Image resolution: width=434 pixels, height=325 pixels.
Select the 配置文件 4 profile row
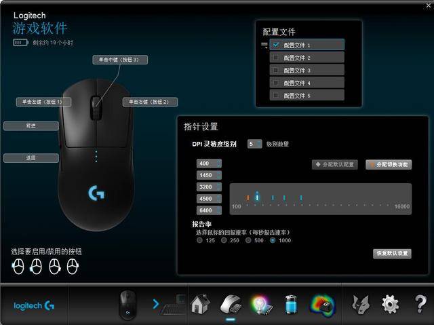pos(307,83)
